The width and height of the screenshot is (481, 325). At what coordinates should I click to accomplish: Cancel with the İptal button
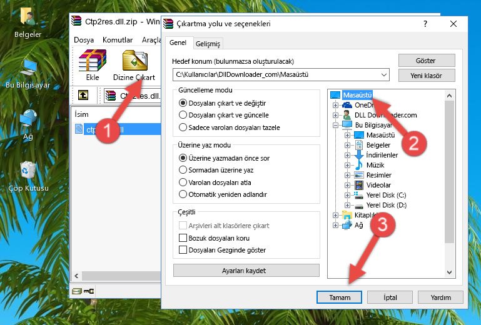click(x=390, y=297)
